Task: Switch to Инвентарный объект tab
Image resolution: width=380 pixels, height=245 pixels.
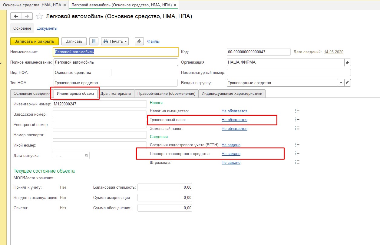Action: point(76,93)
